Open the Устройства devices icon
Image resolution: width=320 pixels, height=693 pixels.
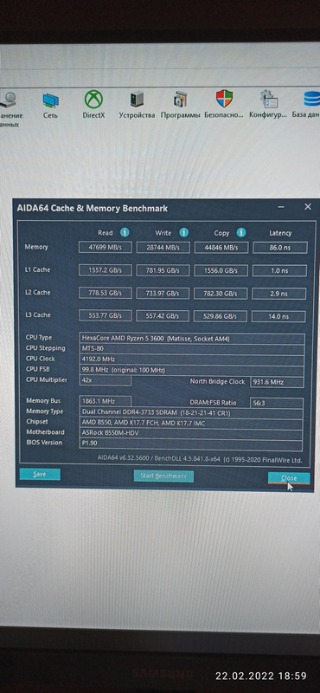click(x=137, y=105)
